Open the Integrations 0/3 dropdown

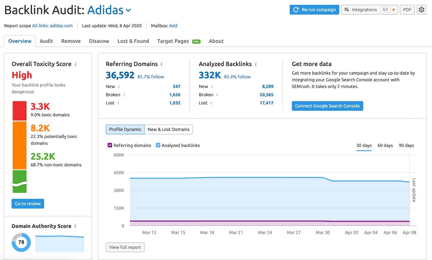(369, 10)
